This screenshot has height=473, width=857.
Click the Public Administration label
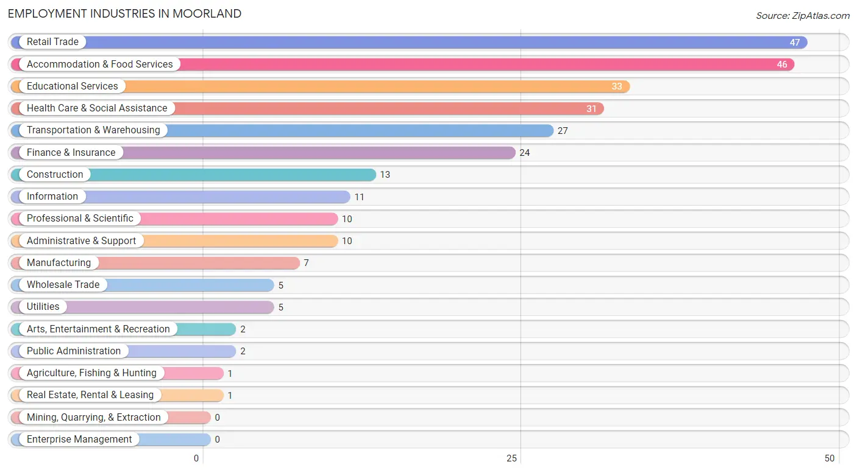tap(74, 351)
